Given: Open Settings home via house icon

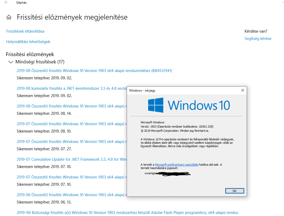Looking at the screenshot, I should pos(9,17).
